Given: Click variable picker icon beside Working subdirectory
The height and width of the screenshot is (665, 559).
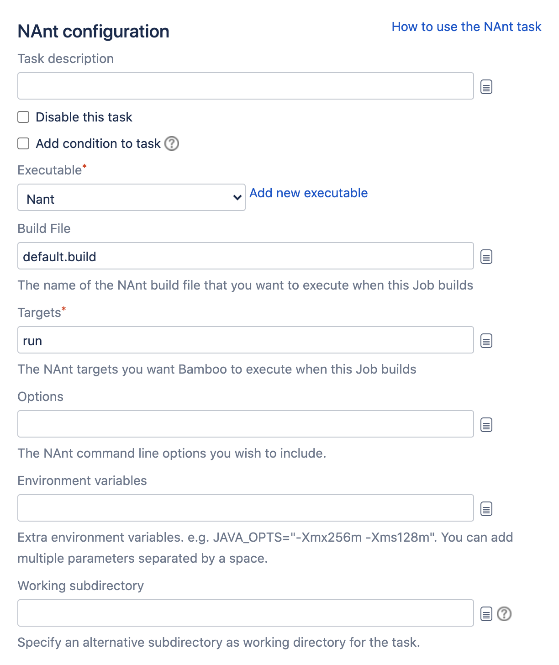Looking at the screenshot, I should click(x=486, y=614).
